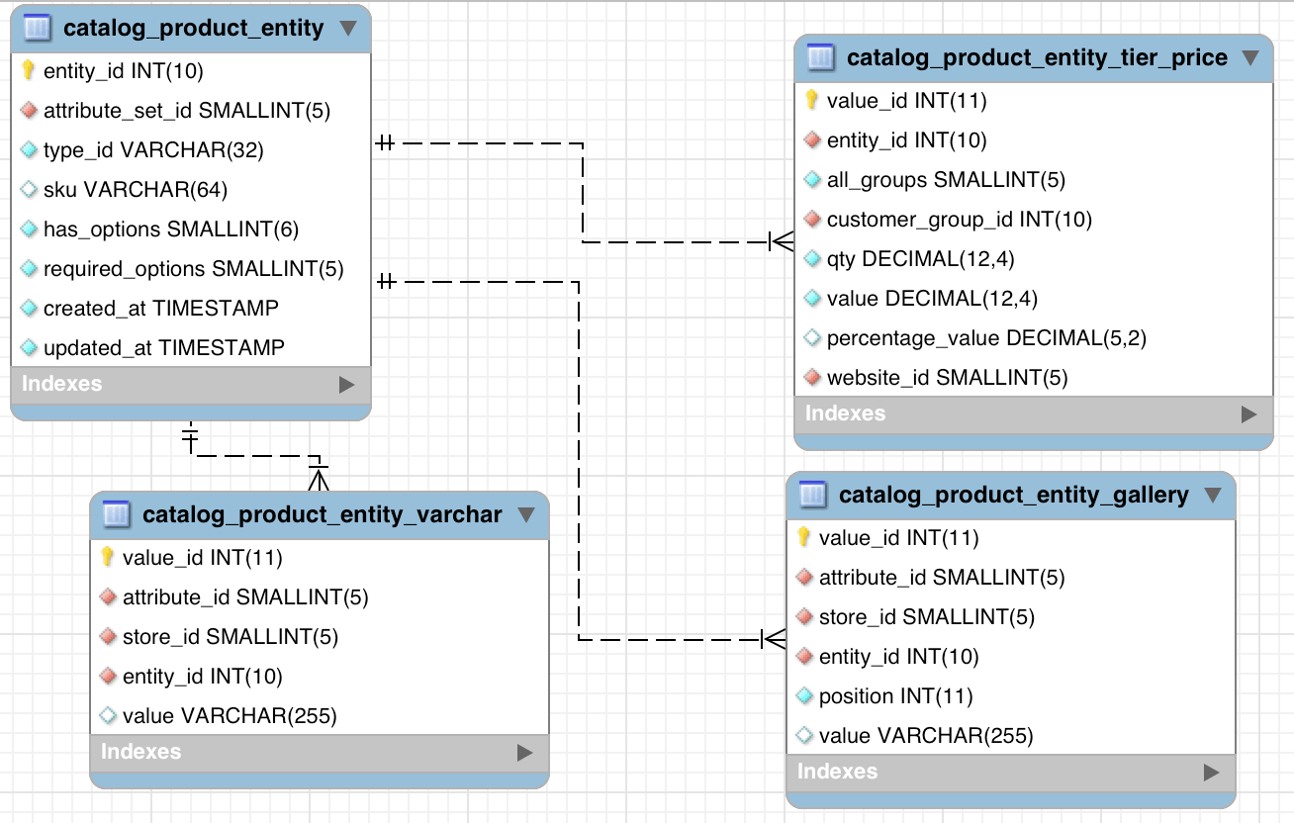Viewport: 1294px width, 823px height.
Task: Click crow's foot connector at gallery table
Action: click(774, 639)
